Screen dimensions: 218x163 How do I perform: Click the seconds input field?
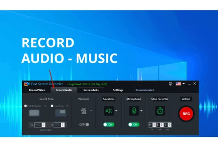point(166,125)
